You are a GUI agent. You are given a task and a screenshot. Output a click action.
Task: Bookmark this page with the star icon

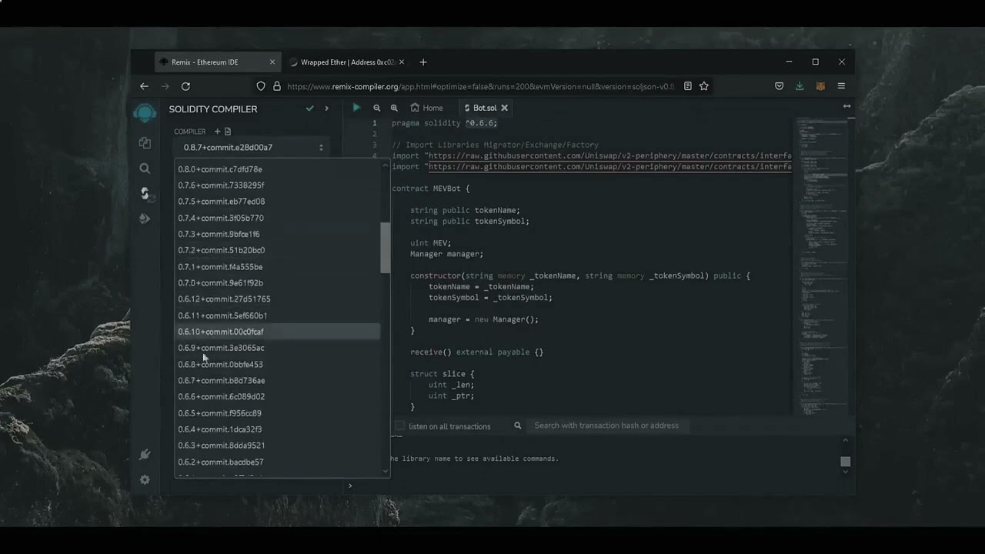click(703, 86)
